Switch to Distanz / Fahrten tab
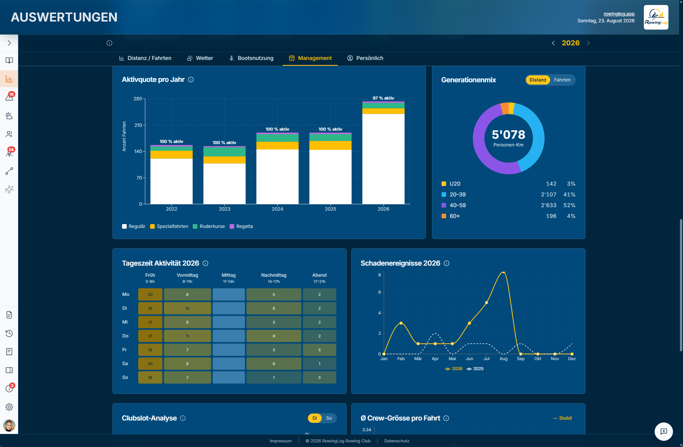The width and height of the screenshot is (683, 447). click(x=145, y=58)
